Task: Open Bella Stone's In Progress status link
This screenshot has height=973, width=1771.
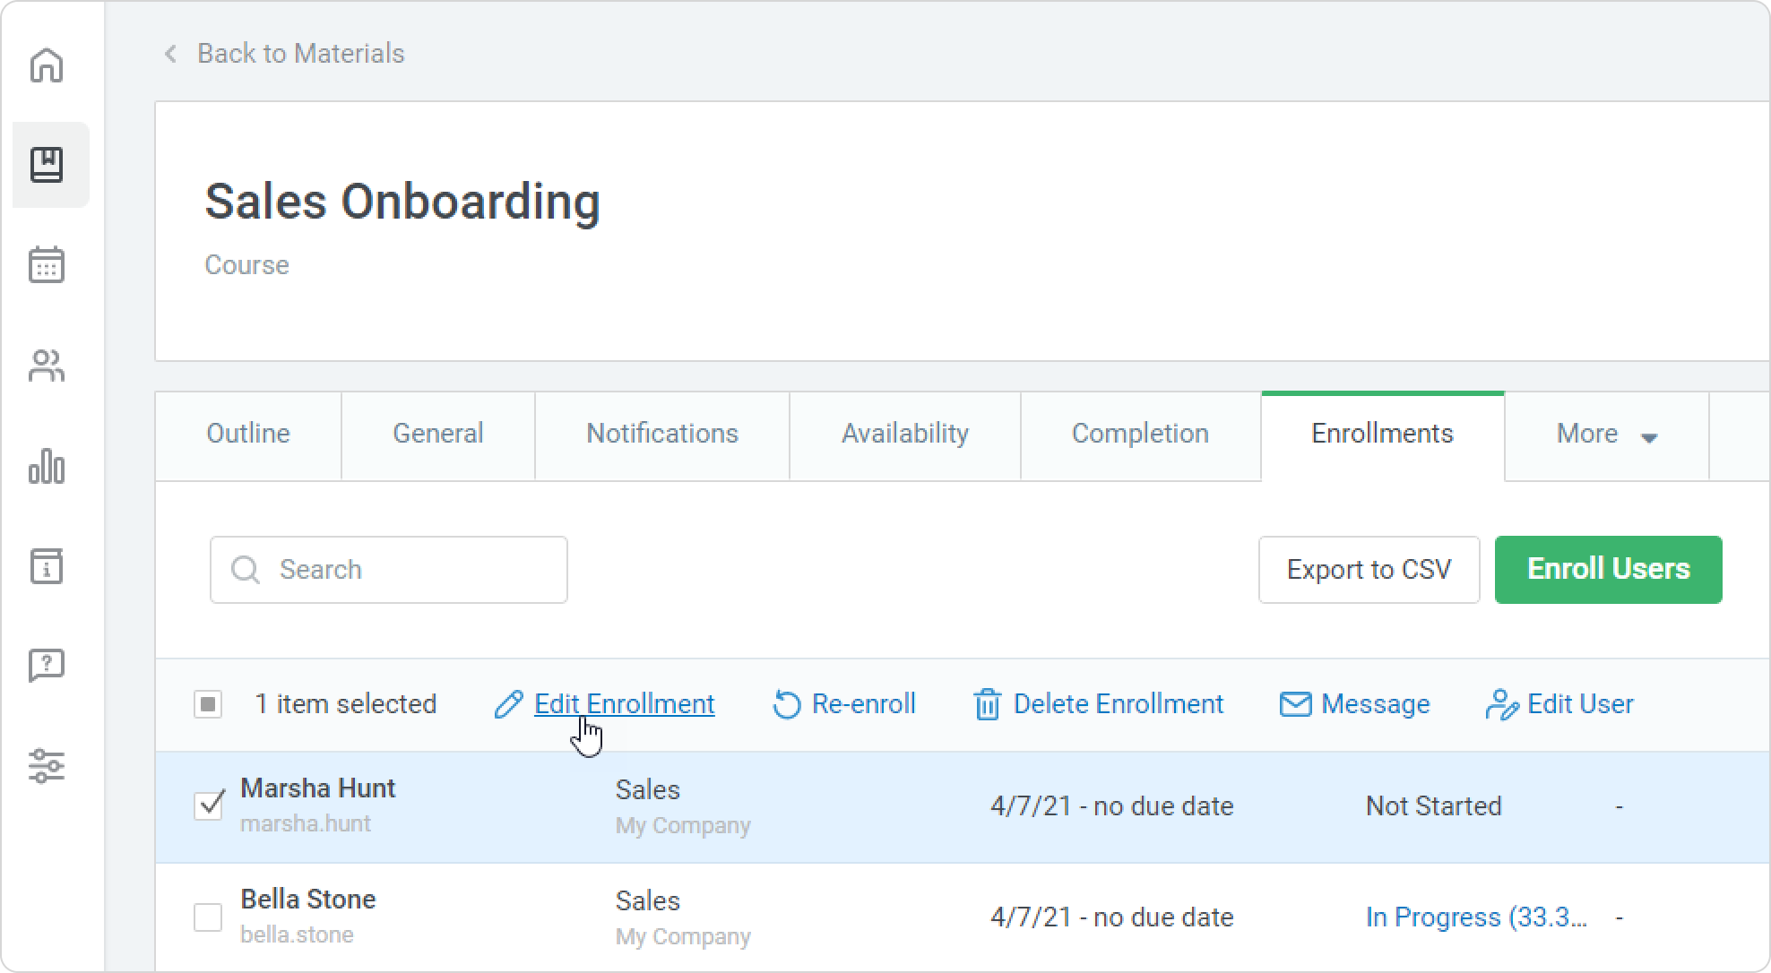Action: point(1475,917)
